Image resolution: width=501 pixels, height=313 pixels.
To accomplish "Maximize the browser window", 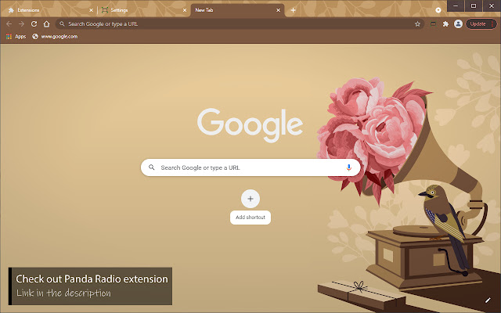I will pos(474,5).
